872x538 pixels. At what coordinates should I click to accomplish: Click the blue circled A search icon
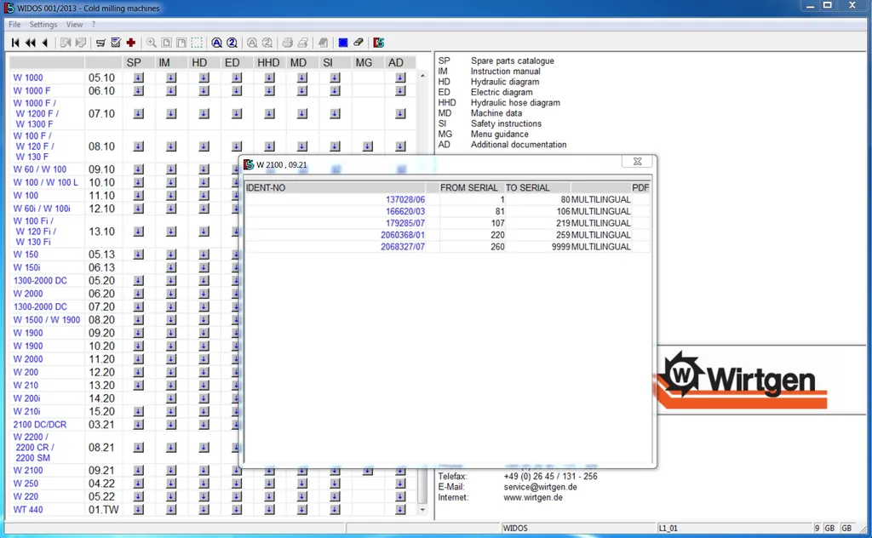[x=217, y=43]
